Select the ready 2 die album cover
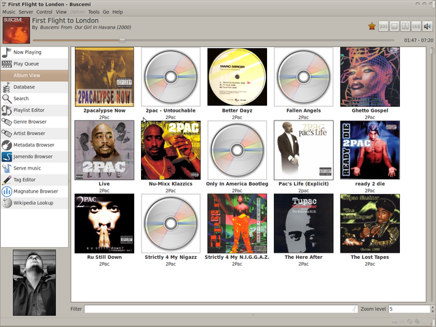436x327 pixels. tap(370, 150)
